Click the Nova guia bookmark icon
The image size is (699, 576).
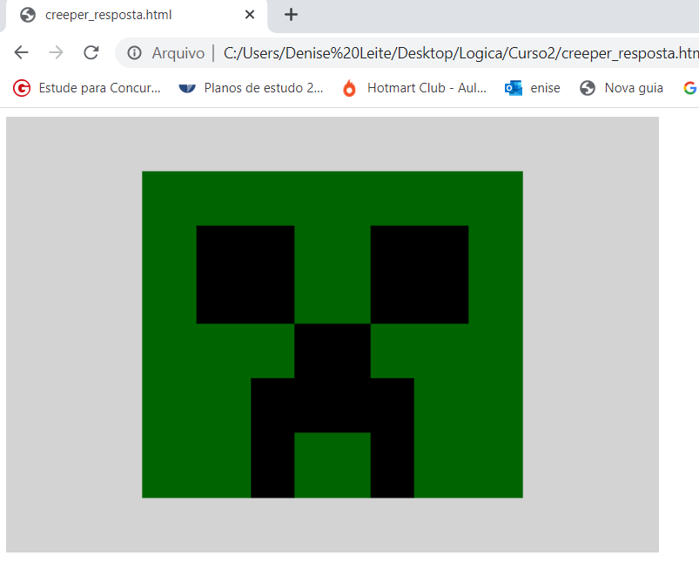tap(587, 87)
